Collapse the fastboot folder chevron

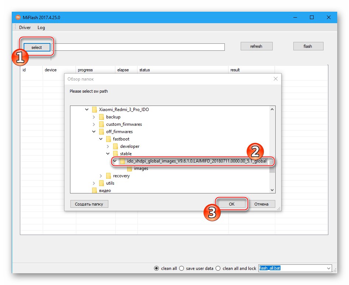point(101,139)
